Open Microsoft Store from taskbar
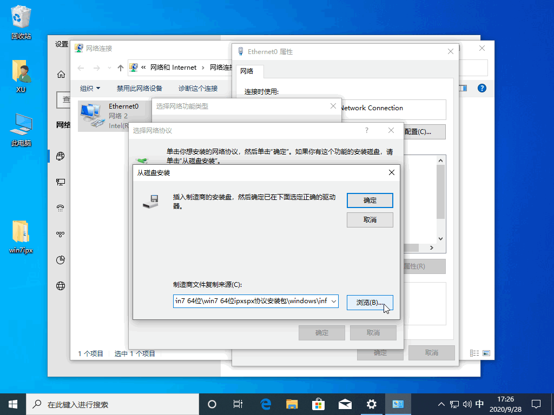 click(x=318, y=404)
